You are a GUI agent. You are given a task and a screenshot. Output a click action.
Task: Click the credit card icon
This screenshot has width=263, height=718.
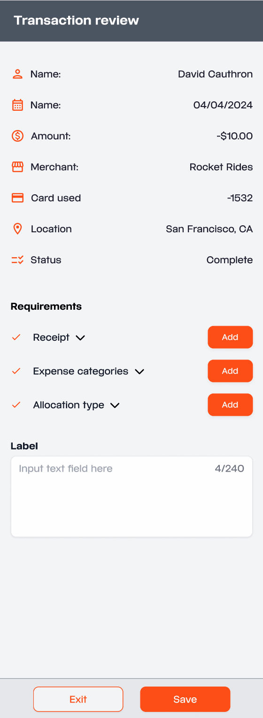[x=17, y=198]
